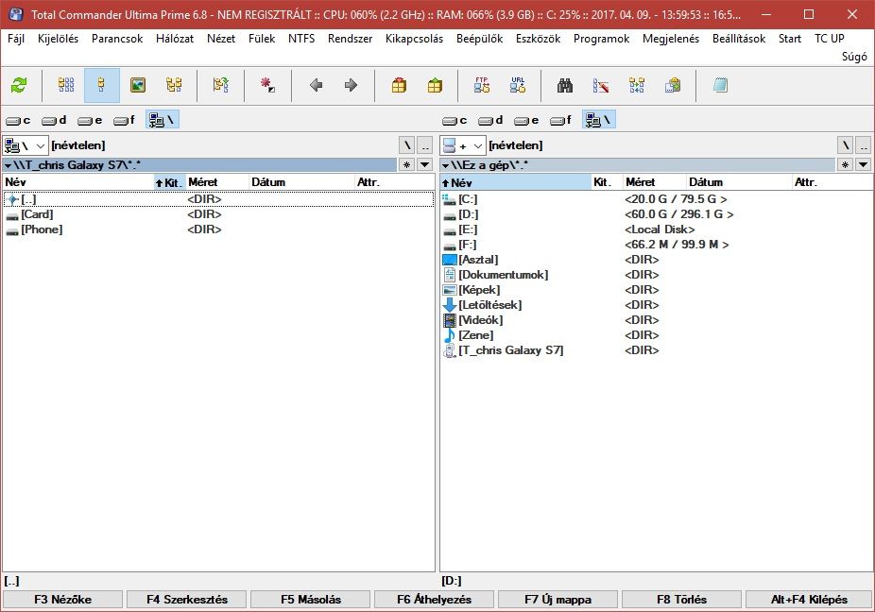The width and height of the screenshot is (875, 612).
Task: Open right panel drive dropdown list
Action: (x=463, y=145)
